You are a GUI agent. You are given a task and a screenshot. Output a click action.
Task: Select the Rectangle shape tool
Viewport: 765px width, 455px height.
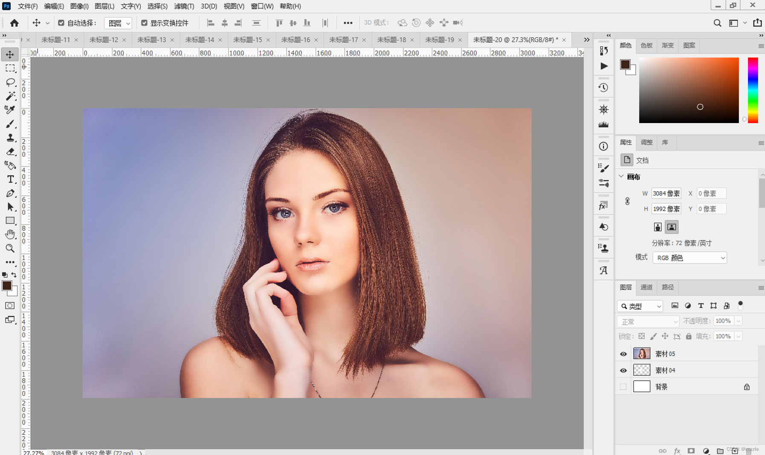(x=10, y=221)
